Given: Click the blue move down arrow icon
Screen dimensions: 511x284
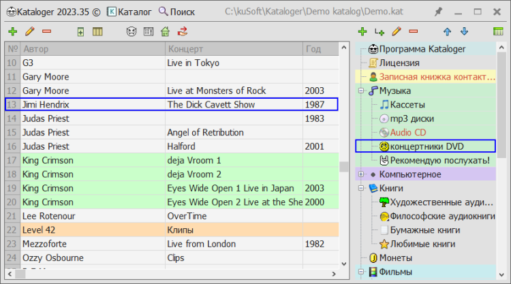Looking at the screenshot, I should pyautogui.click(x=465, y=31).
